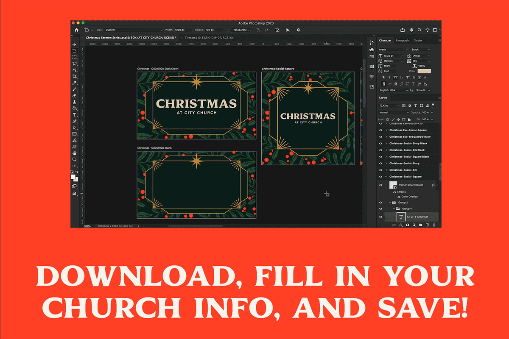Toggle visibility of Vector Smart Object layer
Screen dimensions: 509x339
point(380,185)
